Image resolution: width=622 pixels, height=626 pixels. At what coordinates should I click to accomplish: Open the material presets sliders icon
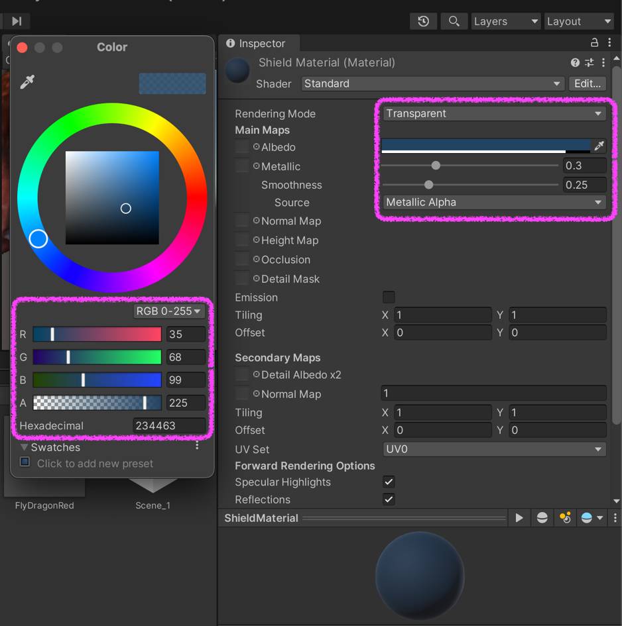click(x=589, y=63)
